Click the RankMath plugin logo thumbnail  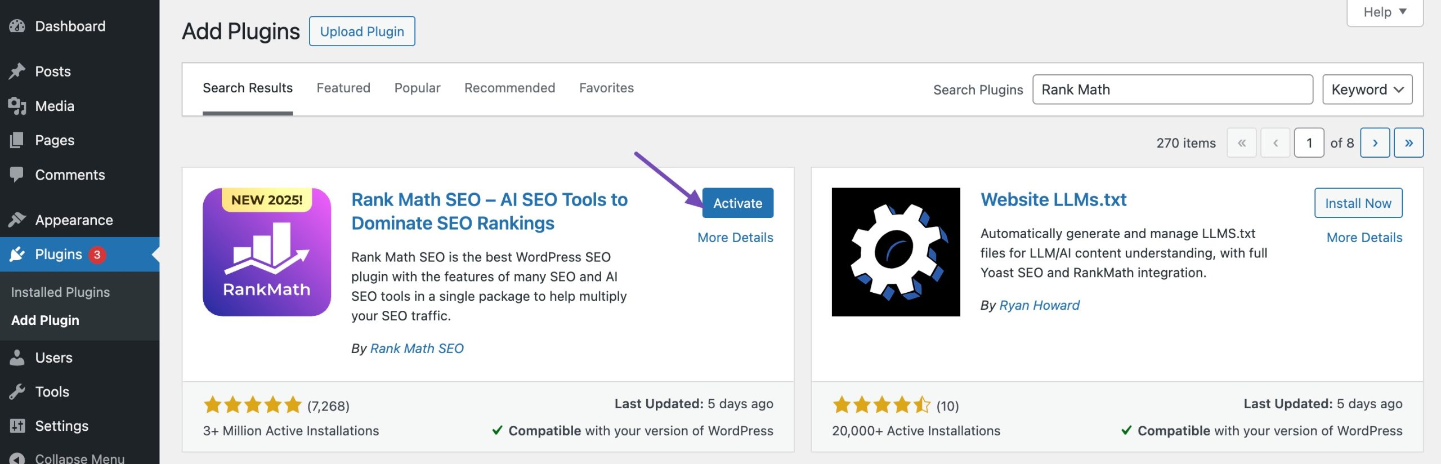click(x=267, y=252)
